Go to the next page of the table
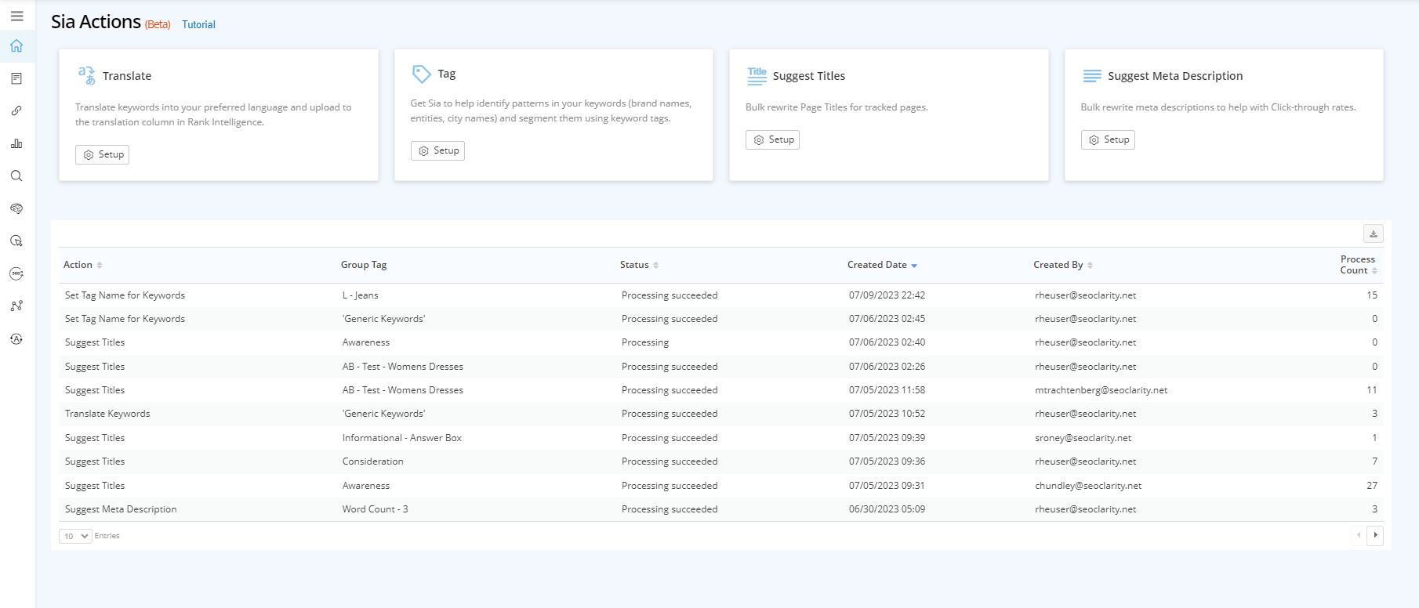The width and height of the screenshot is (1419, 608). 1375,535
